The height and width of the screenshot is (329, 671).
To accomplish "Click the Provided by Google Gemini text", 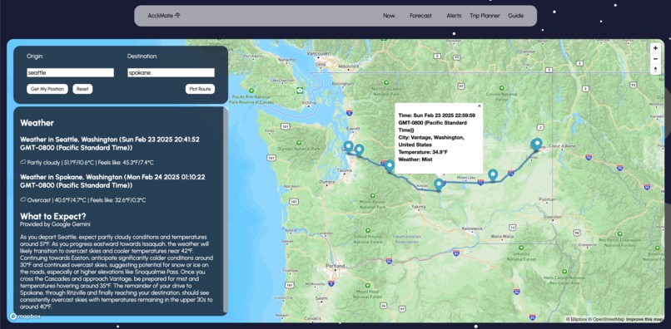I will point(55,223).
